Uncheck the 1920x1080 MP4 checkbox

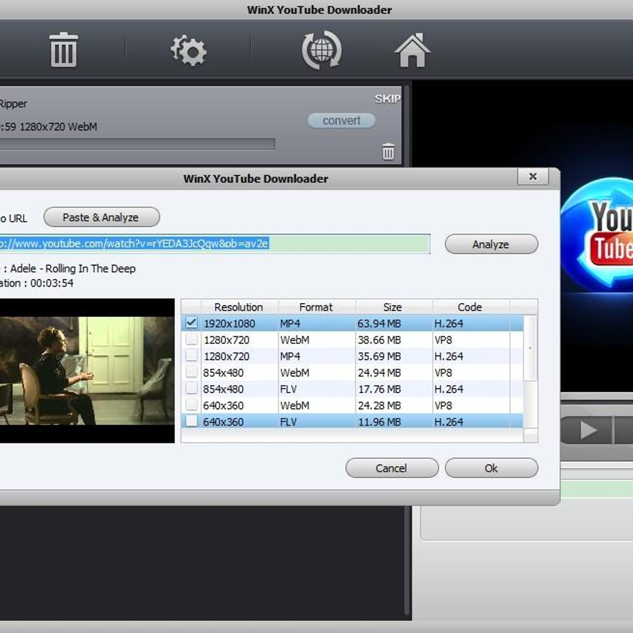tap(191, 323)
